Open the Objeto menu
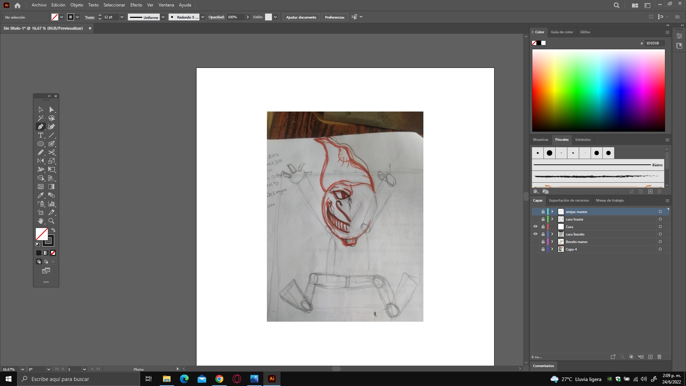The height and width of the screenshot is (386, 686). [x=76, y=5]
